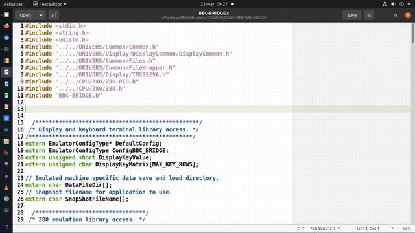Open the clock calendar at 22 Mar 09:27
Viewport: 415px width, 233px height.
click(214, 4)
